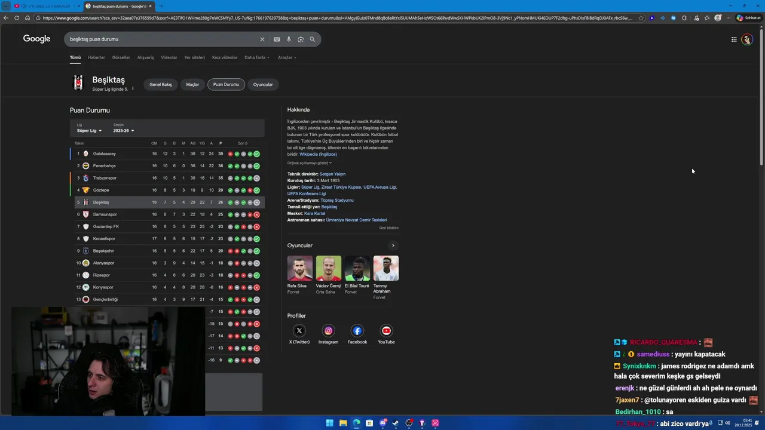Open the Kara Kartal mascot link
This screenshot has width=765, height=430.
(314, 213)
